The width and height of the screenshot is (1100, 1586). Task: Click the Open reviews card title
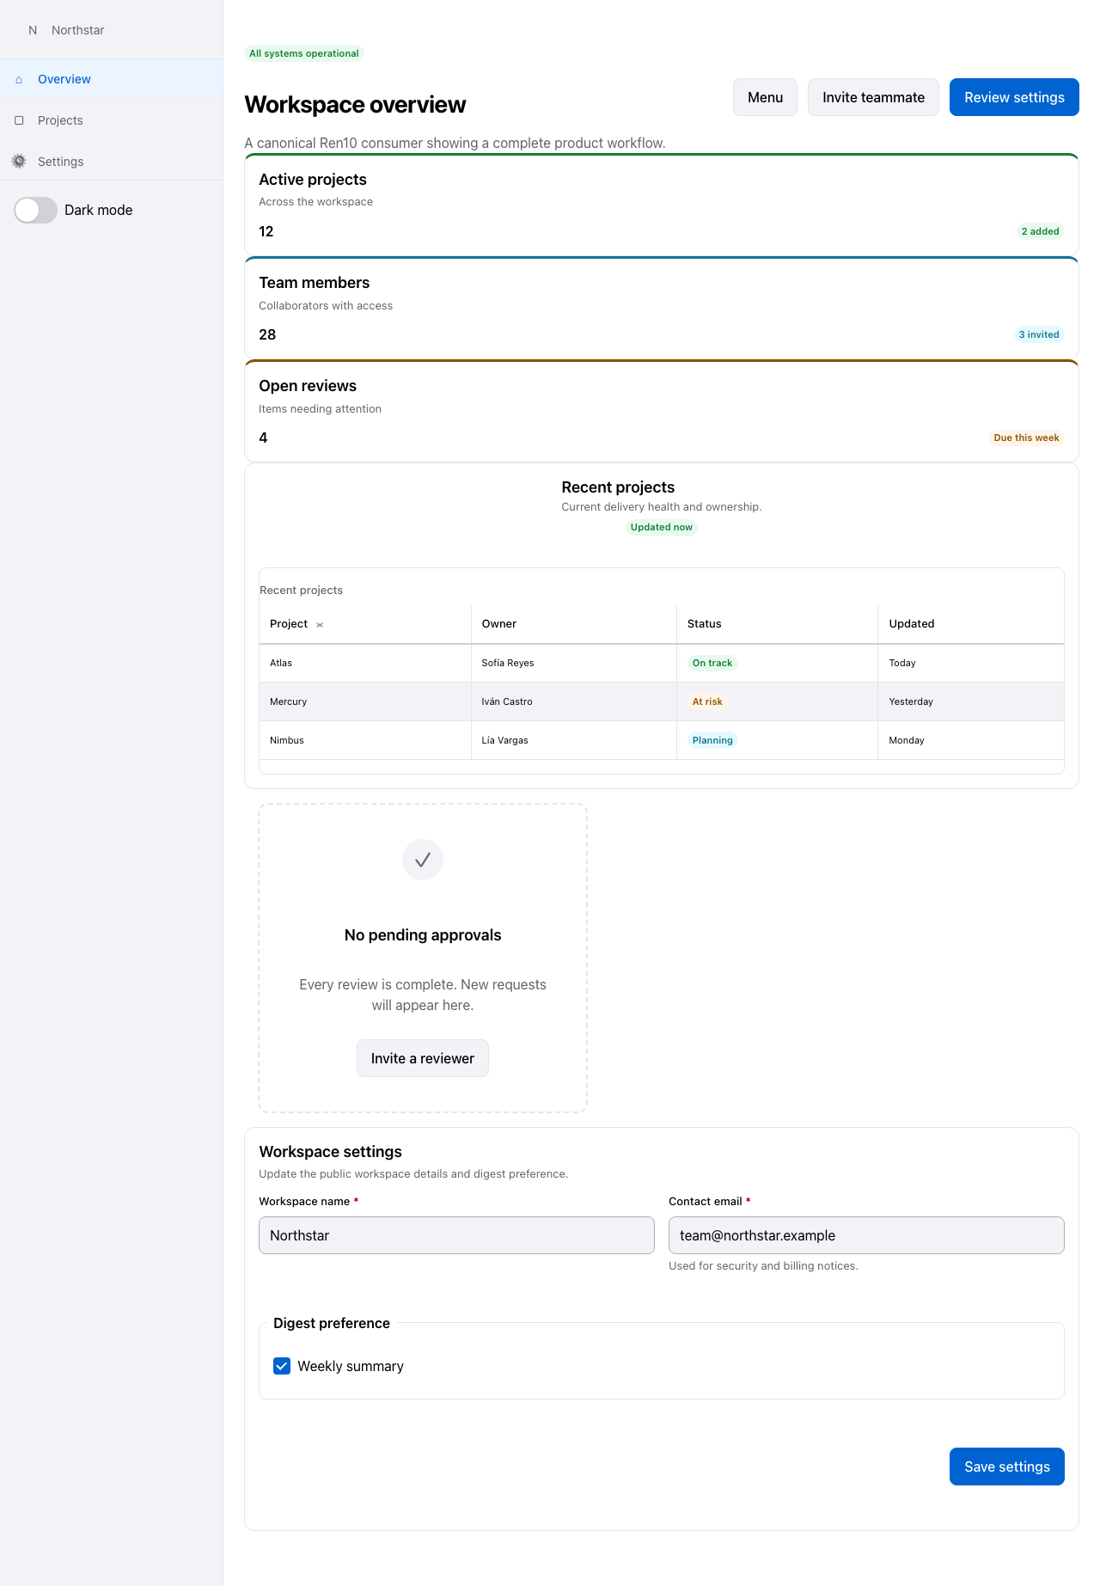(x=308, y=386)
